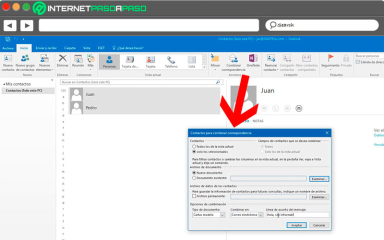Click the call icon under Juan
Viewport: 384px width, 240px height.
[x=275, y=108]
